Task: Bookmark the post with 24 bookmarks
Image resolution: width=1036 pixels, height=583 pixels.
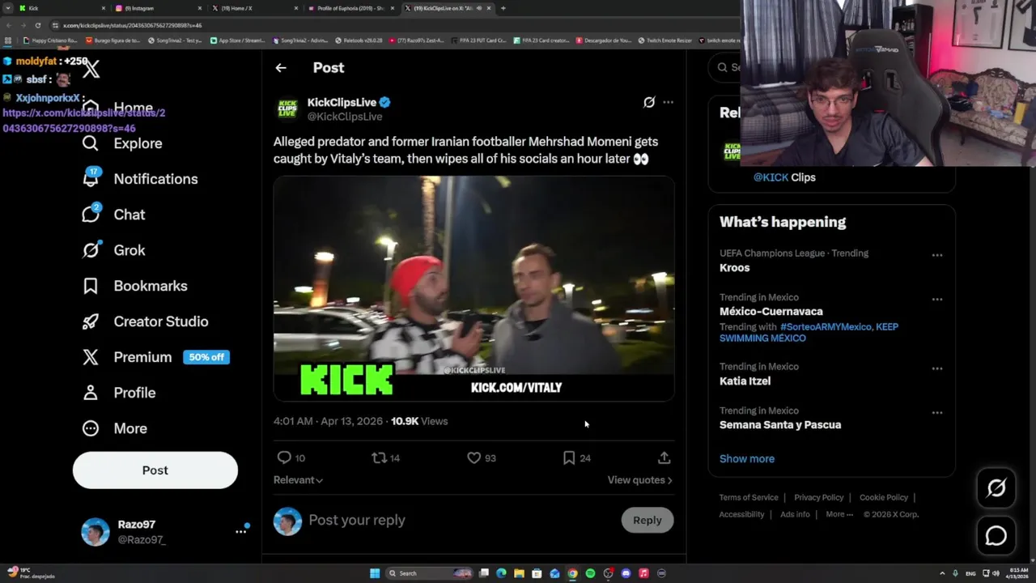Action: [569, 457]
